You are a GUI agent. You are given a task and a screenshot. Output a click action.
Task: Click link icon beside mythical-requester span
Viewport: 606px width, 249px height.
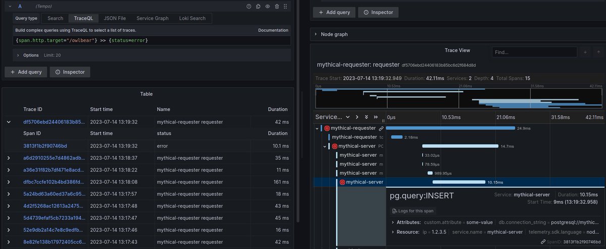point(381,129)
